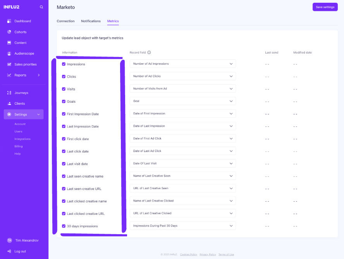
Task: Expand URL of Last Creative Clicked dropdown
Action: pos(183,213)
